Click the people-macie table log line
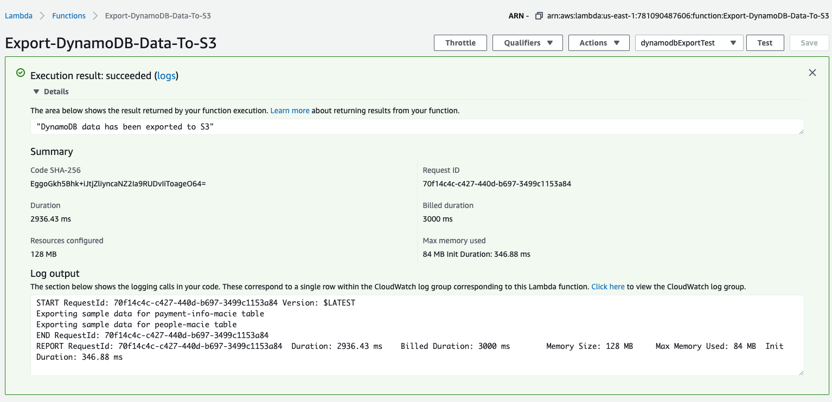Viewport: 832px width, 402px height. pyautogui.click(x=137, y=325)
